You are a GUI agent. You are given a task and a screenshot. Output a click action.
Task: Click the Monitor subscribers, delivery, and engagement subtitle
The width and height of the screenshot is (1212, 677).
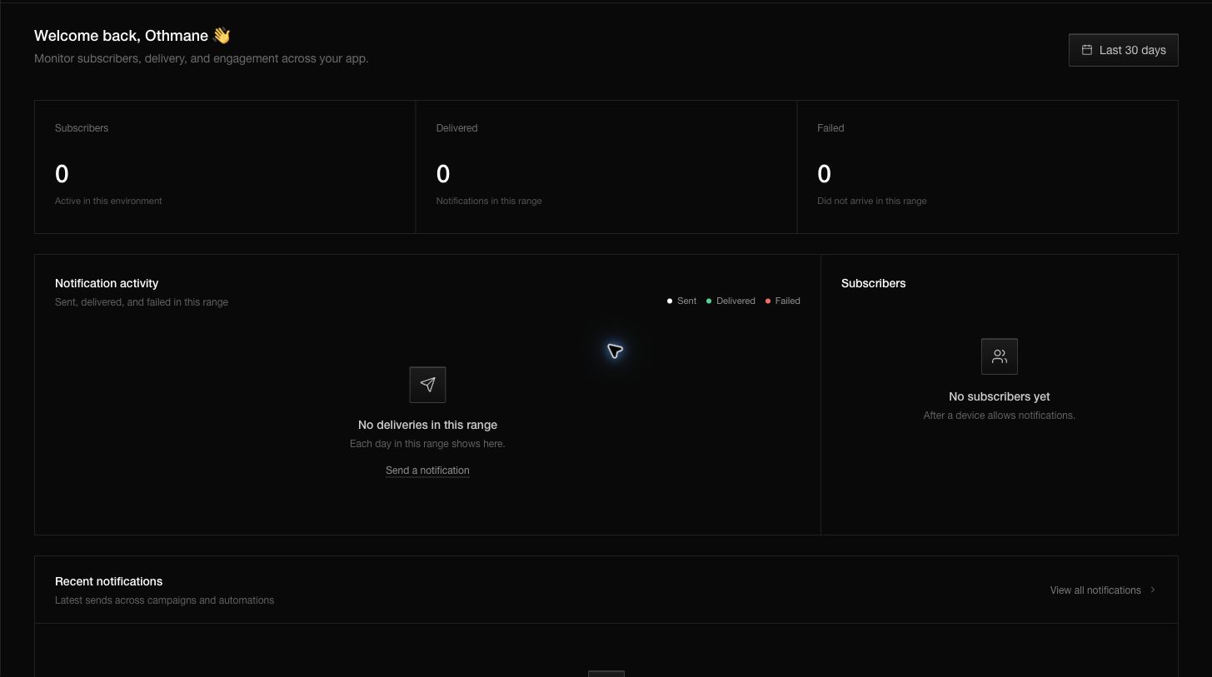(x=202, y=59)
